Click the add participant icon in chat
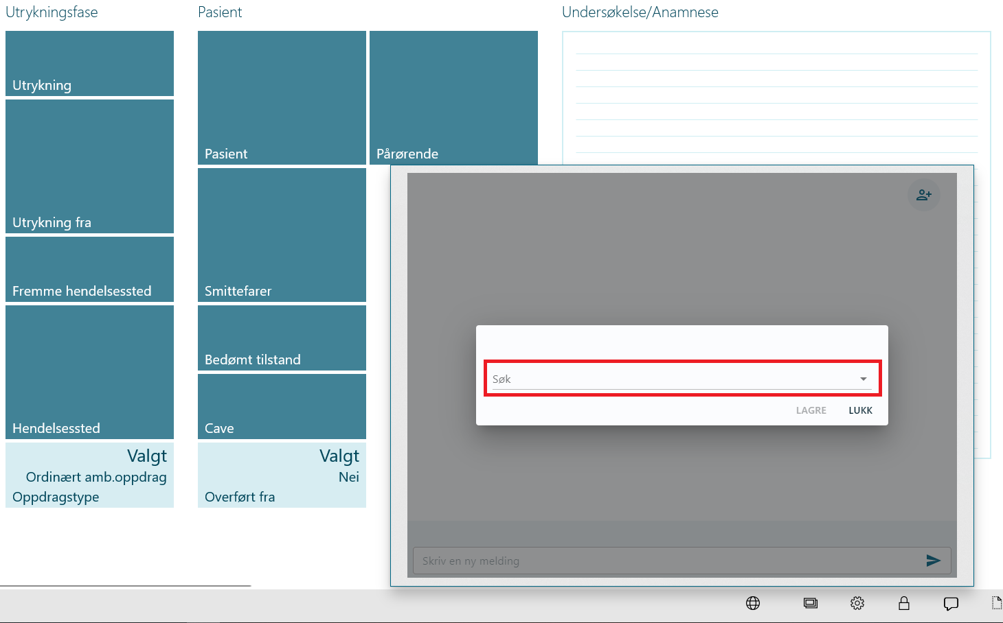1003x623 pixels. (x=923, y=195)
